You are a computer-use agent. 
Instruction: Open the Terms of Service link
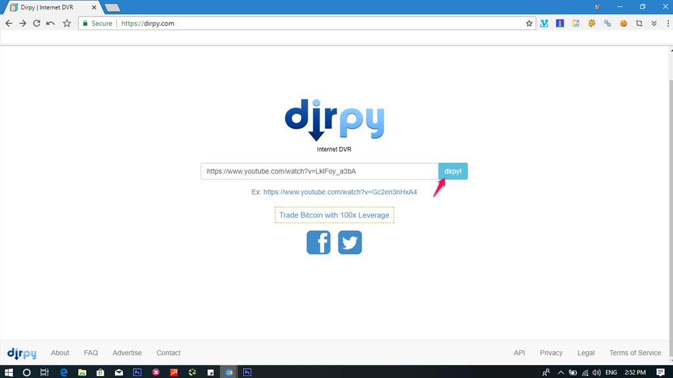click(x=635, y=352)
